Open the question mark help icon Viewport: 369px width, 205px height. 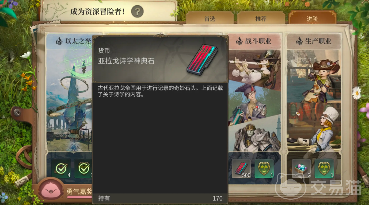click(137, 11)
